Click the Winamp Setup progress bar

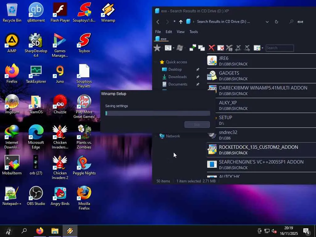[158, 113]
